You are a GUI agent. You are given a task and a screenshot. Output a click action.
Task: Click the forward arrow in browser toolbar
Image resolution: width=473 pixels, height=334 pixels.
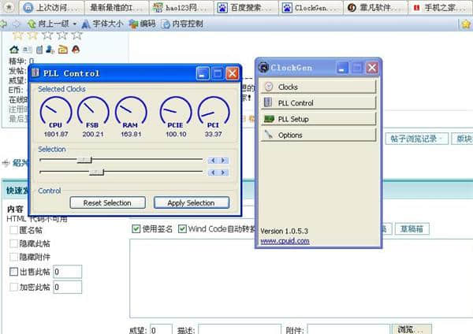click(18, 24)
